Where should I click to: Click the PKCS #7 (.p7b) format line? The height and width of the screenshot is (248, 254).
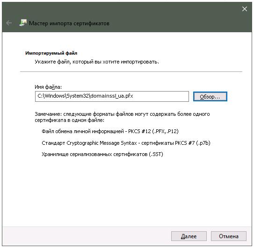coord(126,143)
